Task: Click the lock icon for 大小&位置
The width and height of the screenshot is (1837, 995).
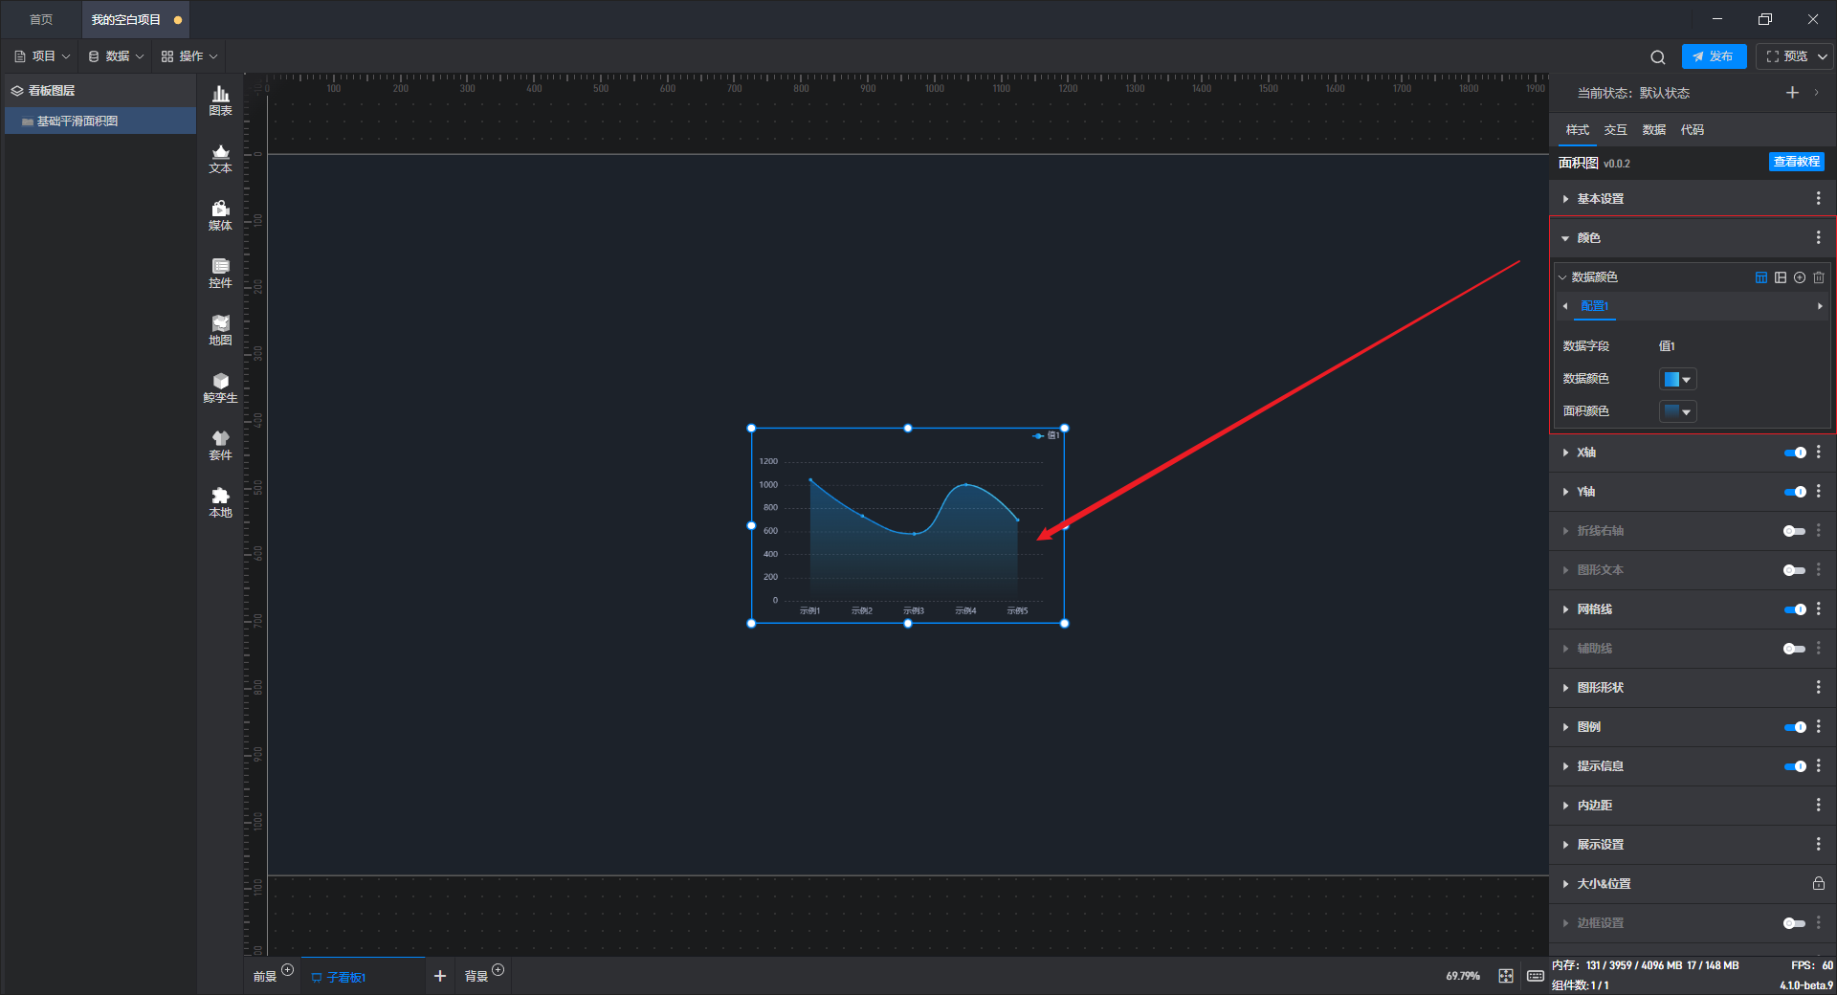Action: tap(1819, 883)
